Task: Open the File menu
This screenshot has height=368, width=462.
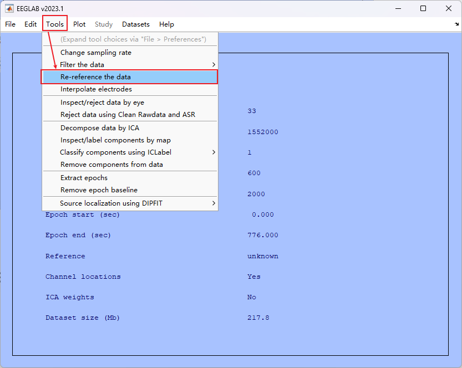Action: tap(11, 24)
